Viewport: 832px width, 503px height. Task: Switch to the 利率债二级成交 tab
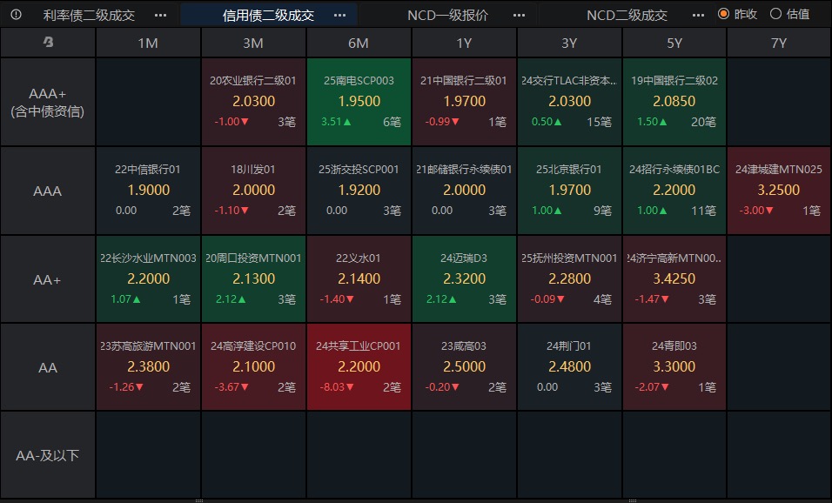tap(89, 16)
